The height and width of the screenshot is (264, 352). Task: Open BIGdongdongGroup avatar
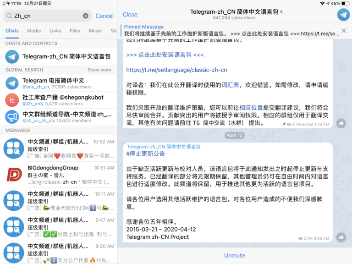pos(14,175)
